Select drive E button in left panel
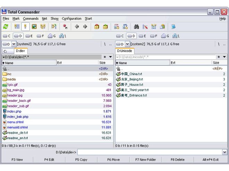 coord(29,36)
